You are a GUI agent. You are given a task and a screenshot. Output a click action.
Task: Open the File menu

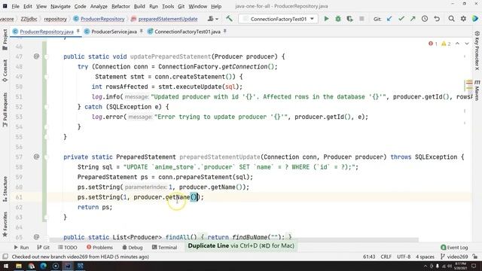tap(15, 6)
